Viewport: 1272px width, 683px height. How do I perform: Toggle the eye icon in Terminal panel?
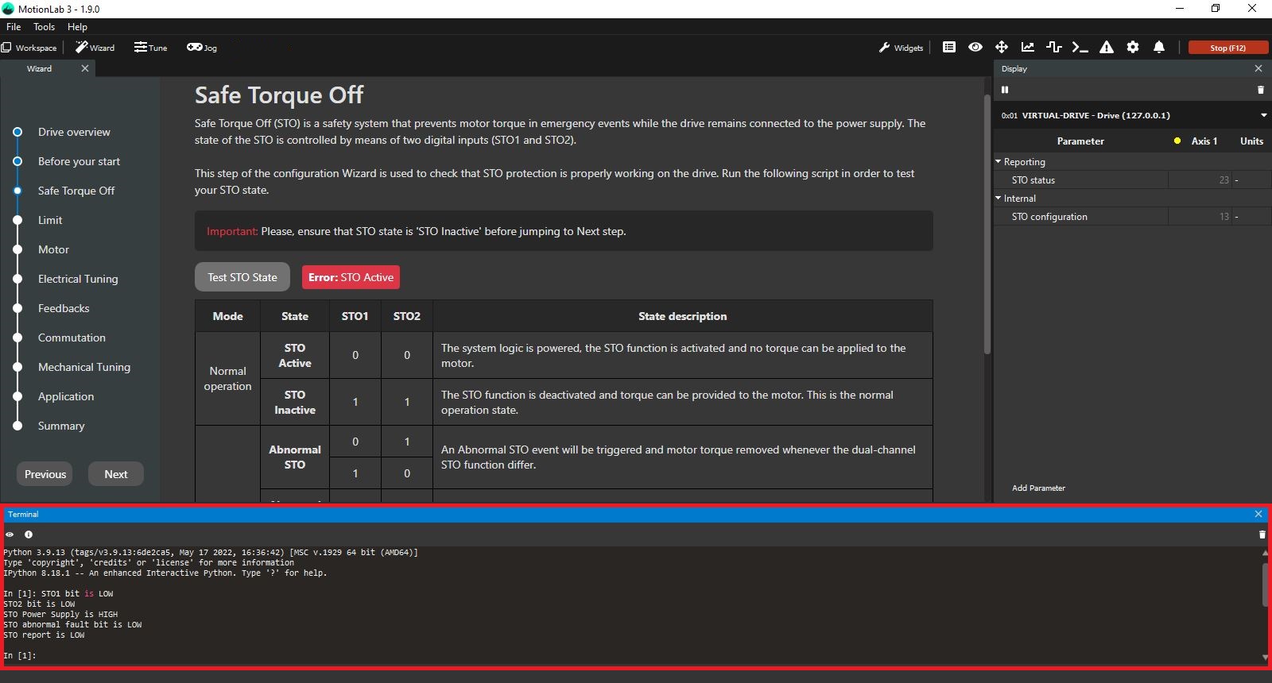[x=10, y=534]
